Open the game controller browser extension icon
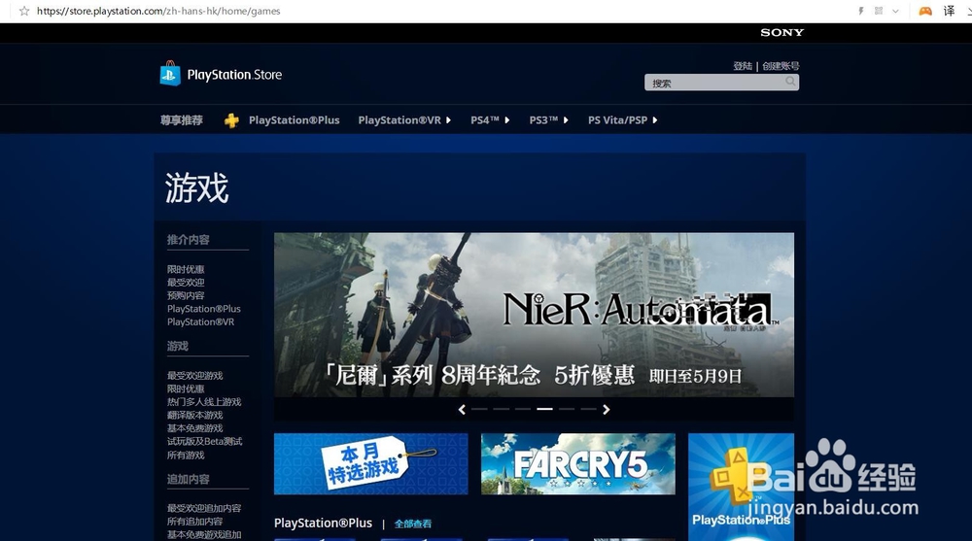This screenshot has height=541, width=972. pyautogui.click(x=925, y=11)
